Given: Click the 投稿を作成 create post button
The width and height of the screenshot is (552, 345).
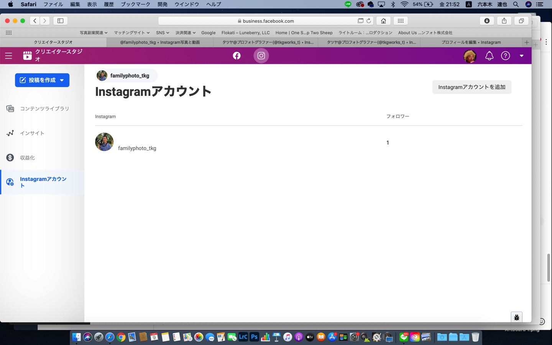Looking at the screenshot, I should [x=42, y=80].
